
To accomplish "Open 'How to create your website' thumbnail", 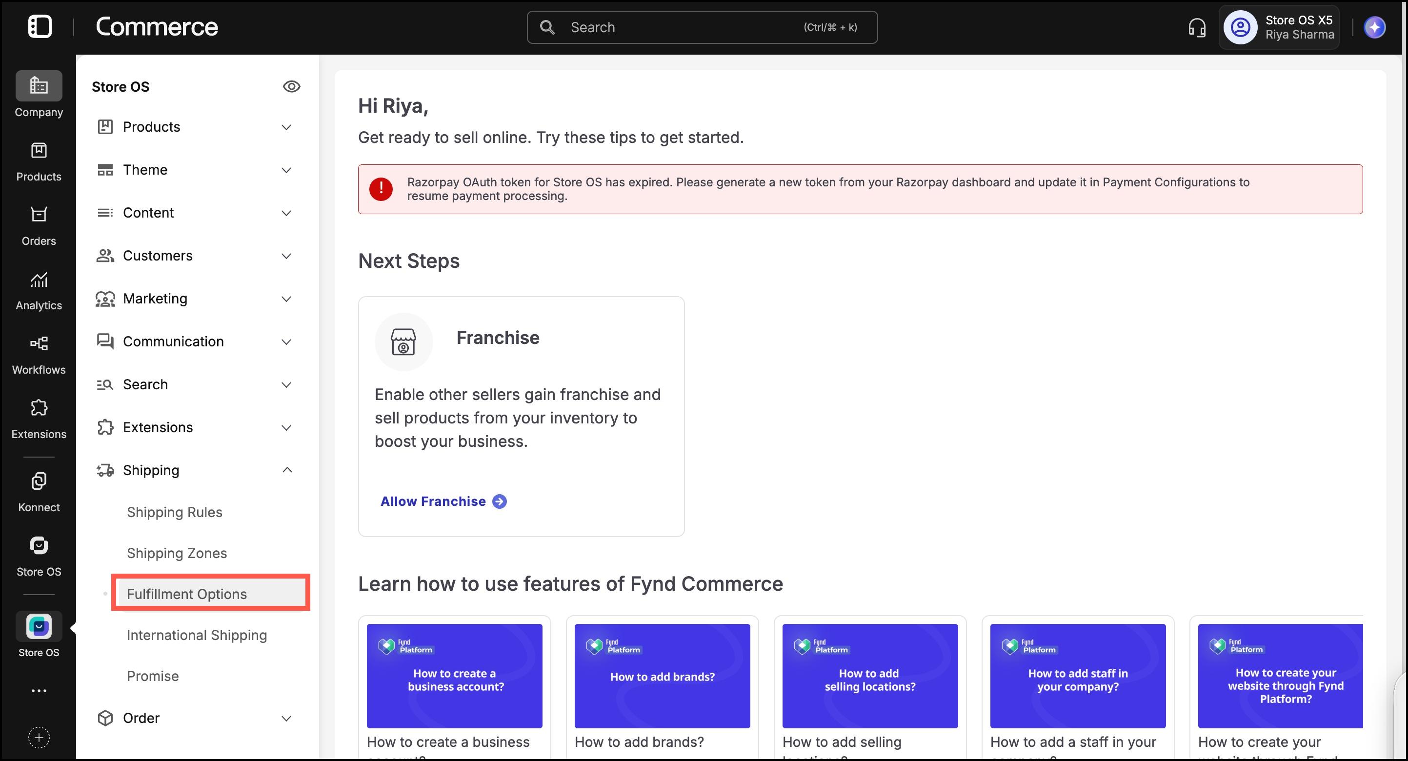I will click(1280, 676).
